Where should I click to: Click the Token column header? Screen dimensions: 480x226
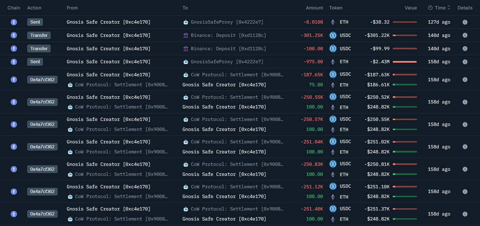[336, 8]
